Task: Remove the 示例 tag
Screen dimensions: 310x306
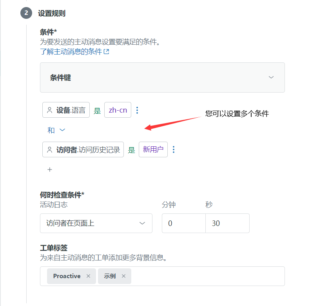Action: tap(123, 276)
